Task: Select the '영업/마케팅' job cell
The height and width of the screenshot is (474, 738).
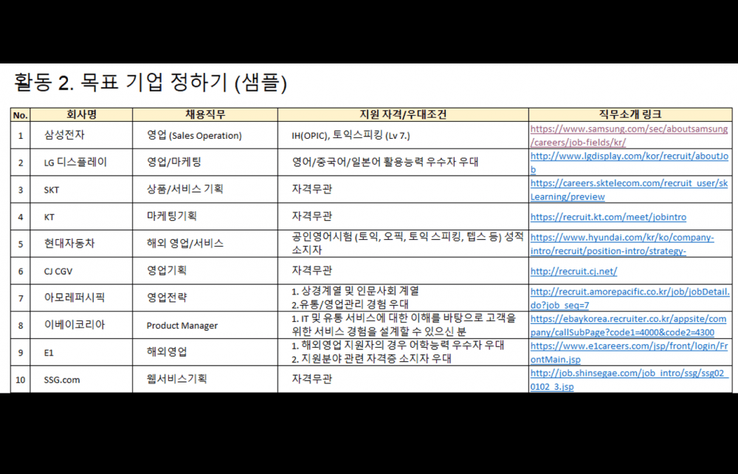Action: [x=205, y=162]
